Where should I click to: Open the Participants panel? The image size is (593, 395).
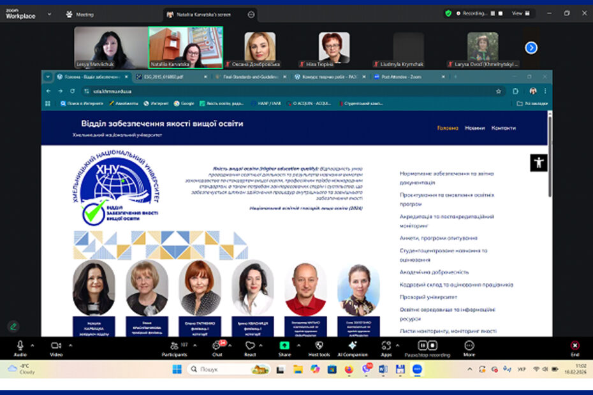[173, 345]
